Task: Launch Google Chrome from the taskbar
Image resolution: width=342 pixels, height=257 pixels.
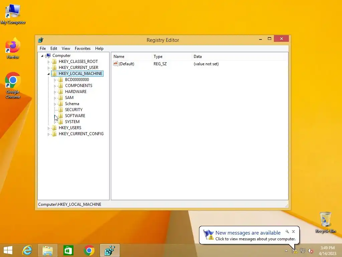Action: [x=89, y=250]
